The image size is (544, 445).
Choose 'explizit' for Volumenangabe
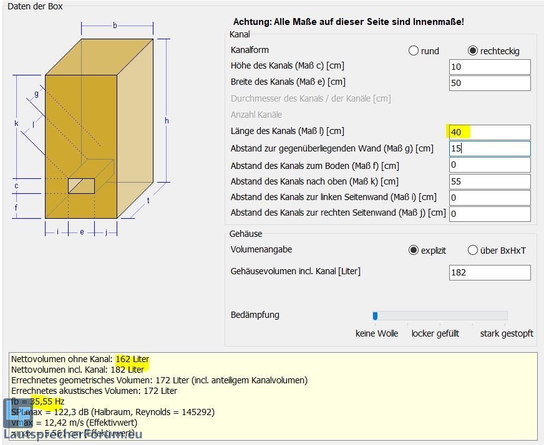coord(413,250)
